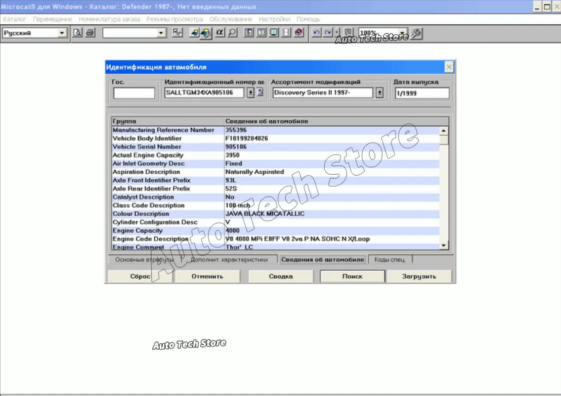Image resolution: width=561 pixels, height=396 pixels.
Task: Click the Группа column header
Action: (168, 121)
